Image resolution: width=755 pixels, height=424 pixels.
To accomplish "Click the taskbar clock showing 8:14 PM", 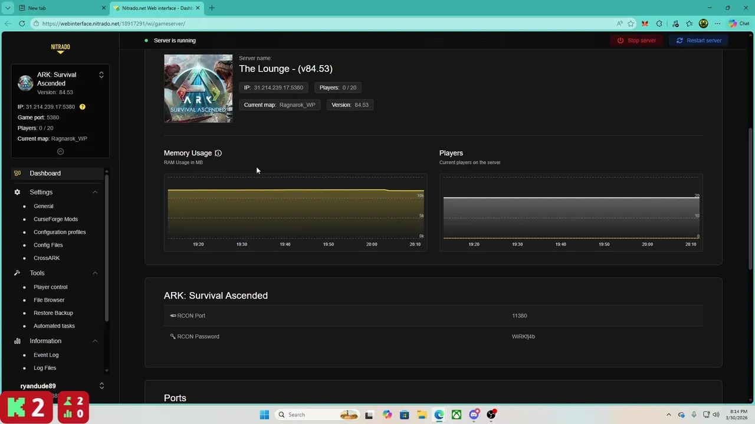I will [x=738, y=415].
